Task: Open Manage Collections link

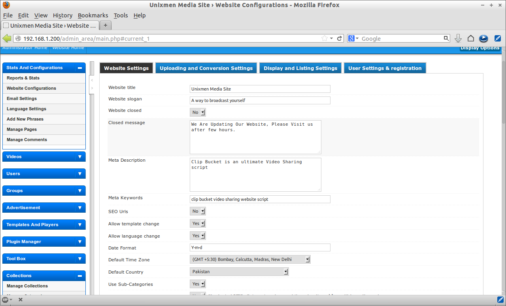Action: [x=27, y=286]
